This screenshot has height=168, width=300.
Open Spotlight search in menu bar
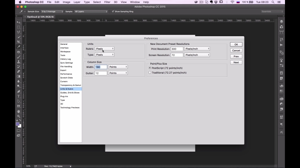(x=273, y=2)
